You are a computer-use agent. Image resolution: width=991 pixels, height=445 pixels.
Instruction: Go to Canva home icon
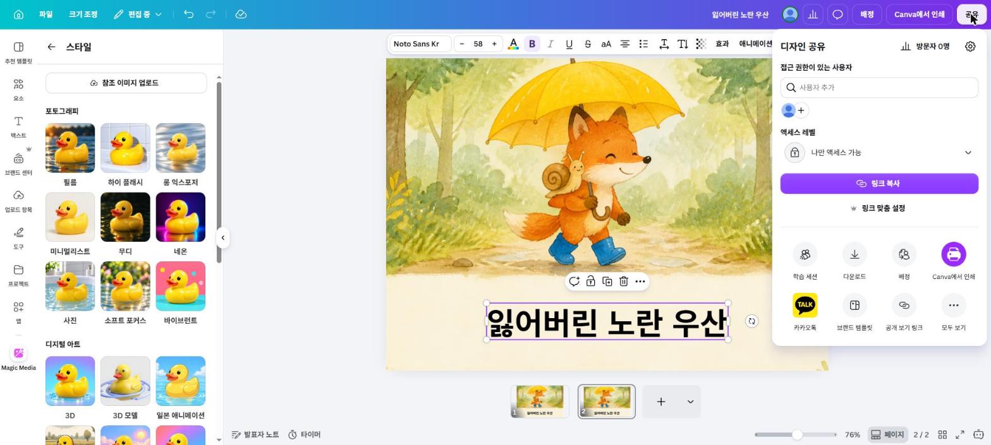18,14
